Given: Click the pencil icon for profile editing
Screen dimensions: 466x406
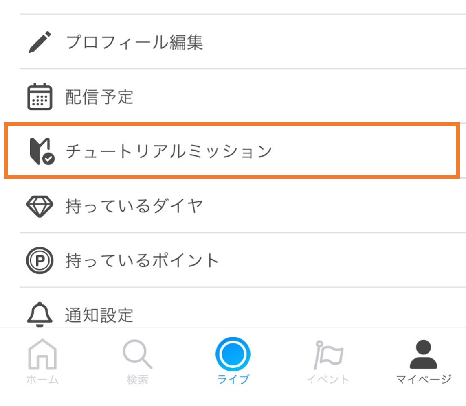Looking at the screenshot, I should [40, 42].
